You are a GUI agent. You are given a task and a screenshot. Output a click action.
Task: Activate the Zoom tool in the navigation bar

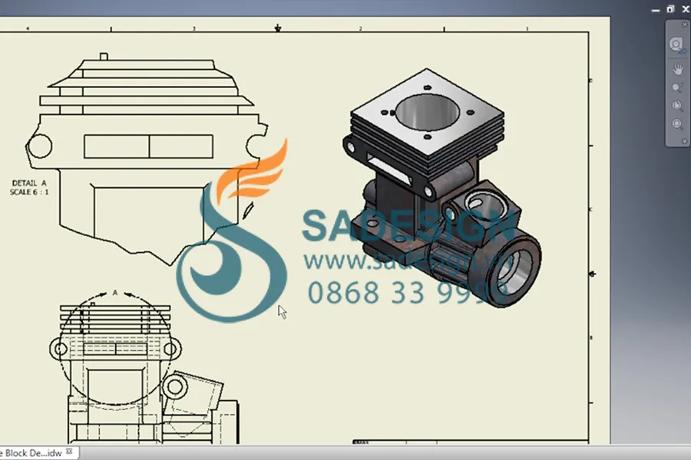point(676,86)
